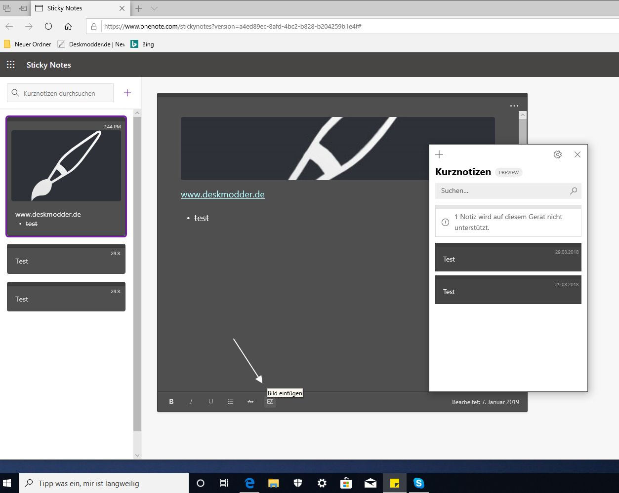Open the Deskmodder.de bookmark

pos(91,44)
